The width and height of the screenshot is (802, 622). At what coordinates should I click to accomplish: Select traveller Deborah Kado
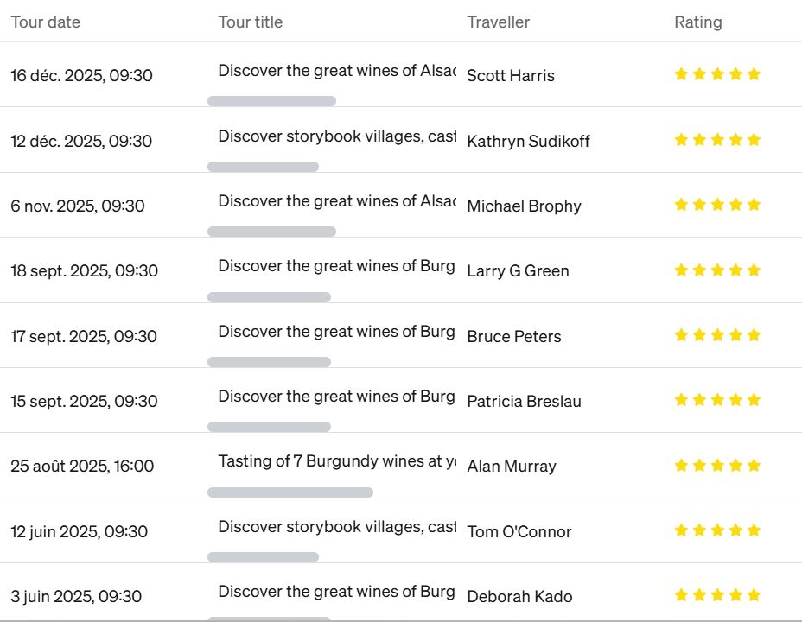(x=519, y=596)
